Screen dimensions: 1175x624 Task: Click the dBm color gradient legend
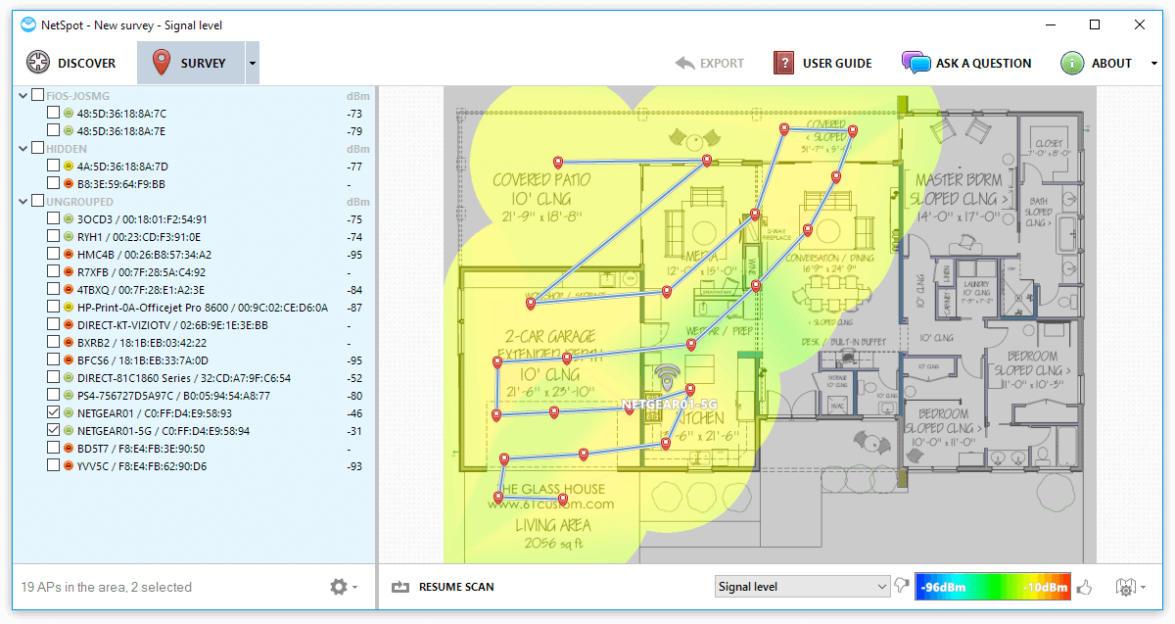pyautogui.click(x=993, y=587)
